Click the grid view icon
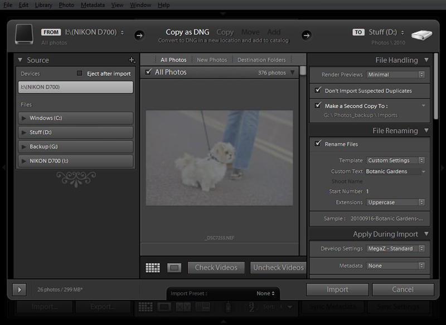Viewport: 446px width, 325px height. coord(153,268)
